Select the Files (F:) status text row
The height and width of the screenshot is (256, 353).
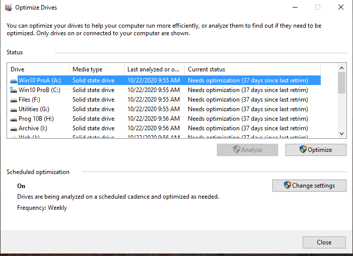pyautogui.click(x=248, y=100)
